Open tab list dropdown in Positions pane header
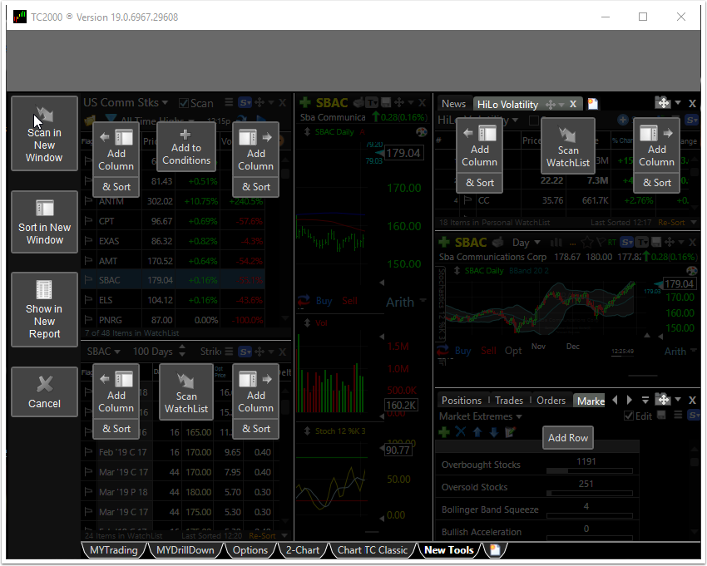Screen dimensions: 707x566 645,400
